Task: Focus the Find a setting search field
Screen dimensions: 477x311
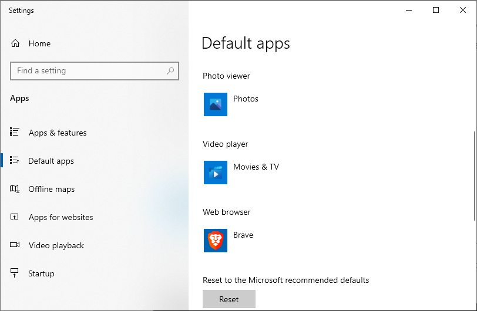Action: click(88, 71)
